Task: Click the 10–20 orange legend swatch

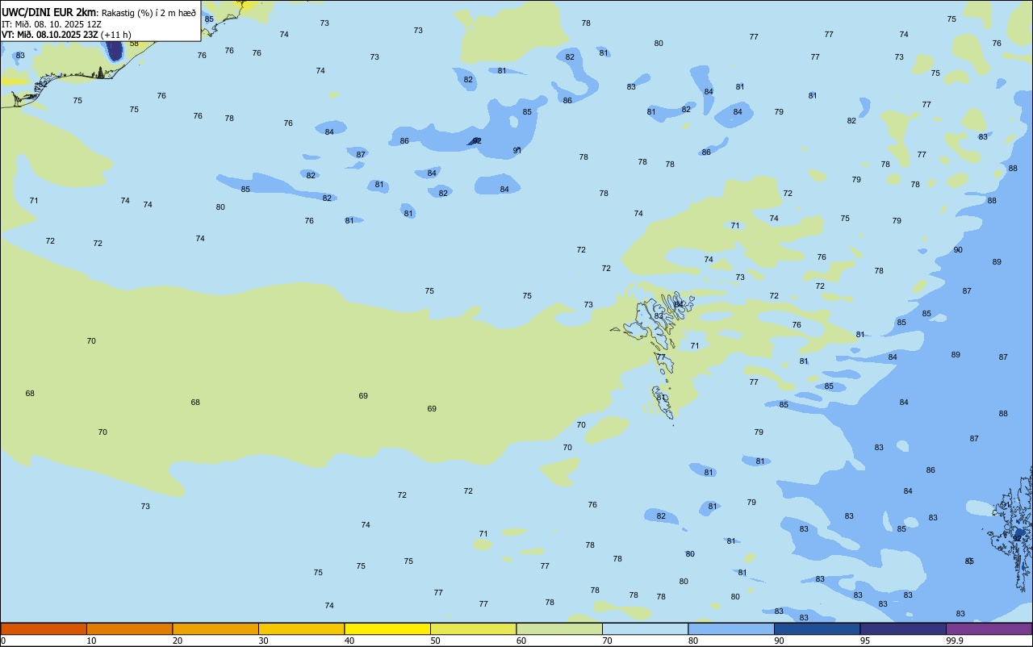Action: click(x=129, y=628)
